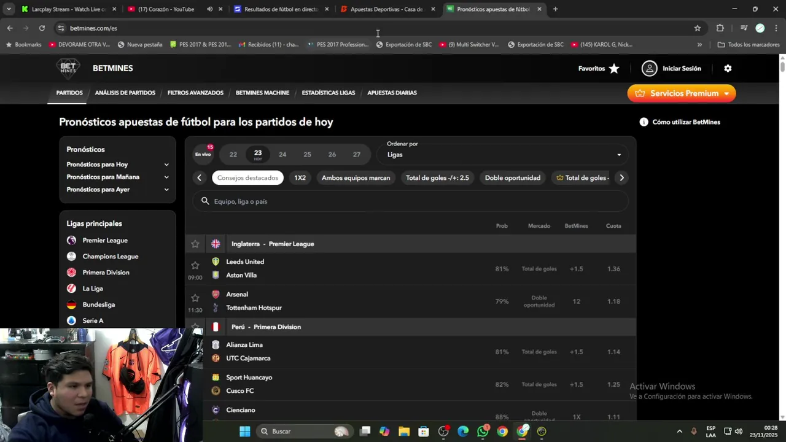
Task: Select Ambos equipos marcan filter chip
Action: click(x=356, y=177)
